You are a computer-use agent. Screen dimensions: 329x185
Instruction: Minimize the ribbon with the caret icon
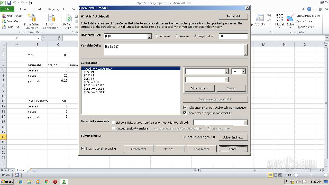point(304,9)
